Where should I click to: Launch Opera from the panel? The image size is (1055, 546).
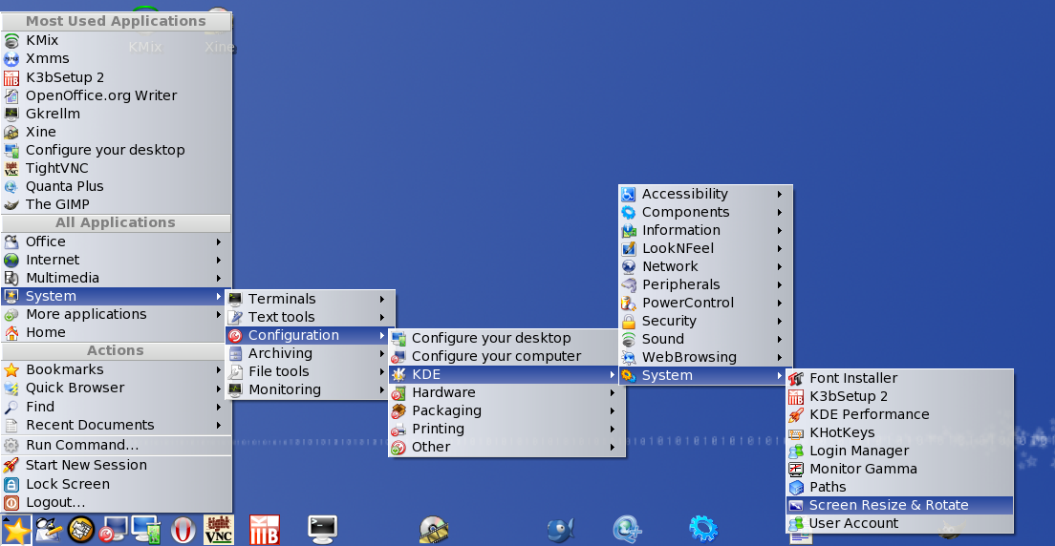(x=183, y=530)
